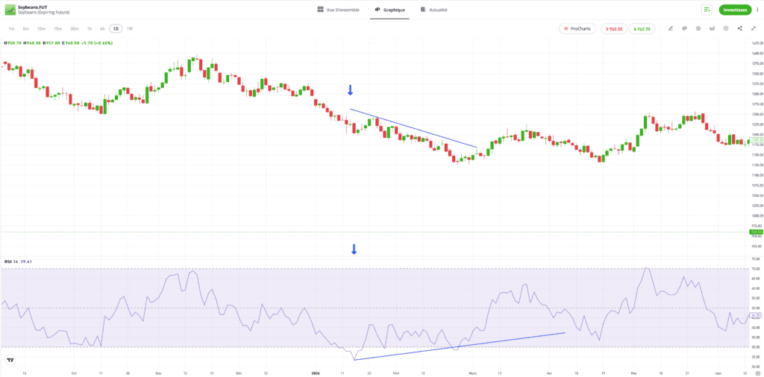The width and height of the screenshot is (764, 377).
Task: Open the time axis settings gear
Action: (x=758, y=373)
